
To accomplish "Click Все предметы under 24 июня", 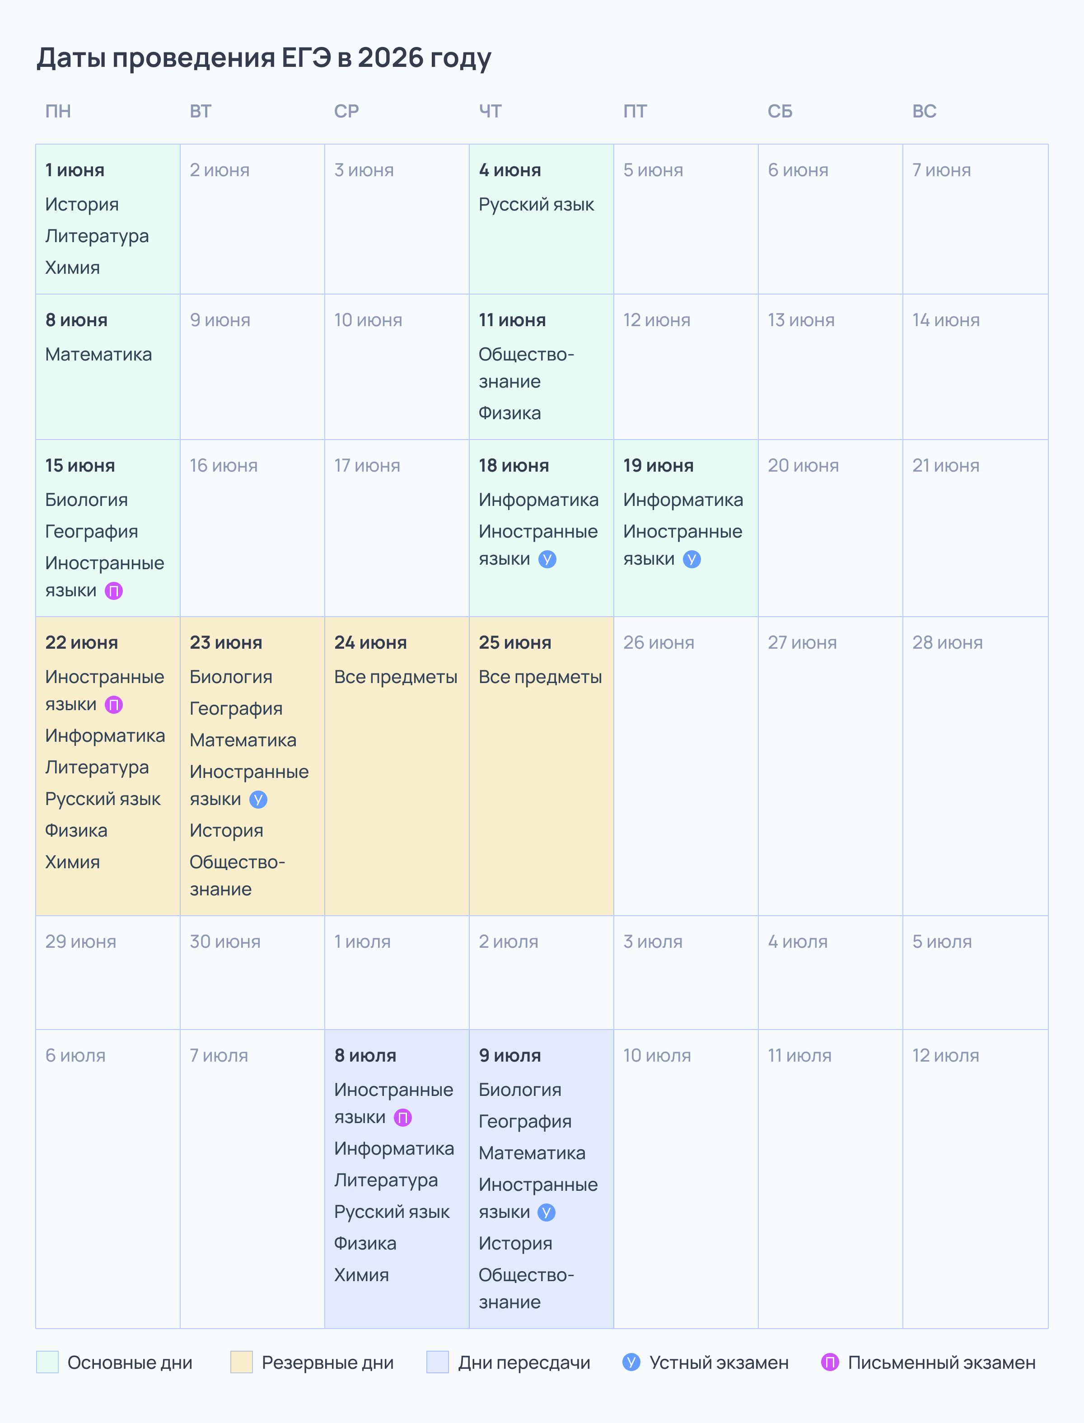I will pyautogui.click(x=396, y=677).
